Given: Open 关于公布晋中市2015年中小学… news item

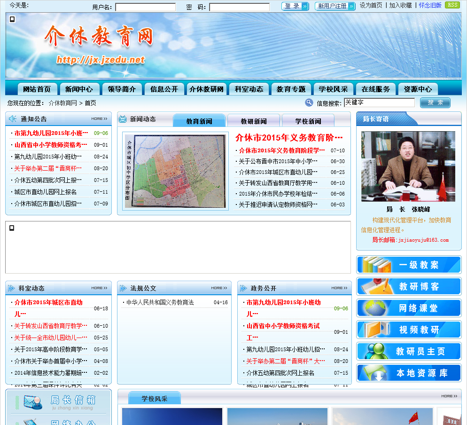Looking at the screenshot, I should tap(278, 162).
